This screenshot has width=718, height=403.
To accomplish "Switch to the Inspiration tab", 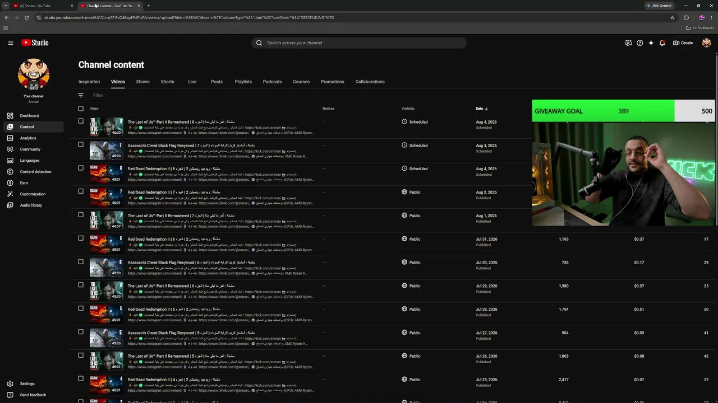I will pyautogui.click(x=89, y=82).
